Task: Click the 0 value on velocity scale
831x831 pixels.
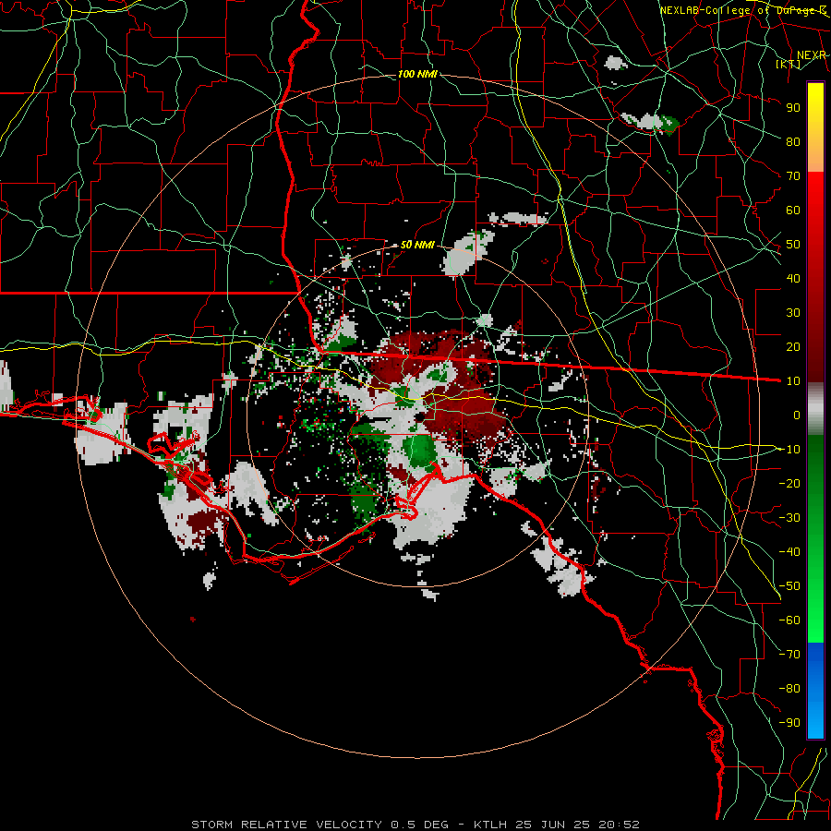Action: pos(797,415)
